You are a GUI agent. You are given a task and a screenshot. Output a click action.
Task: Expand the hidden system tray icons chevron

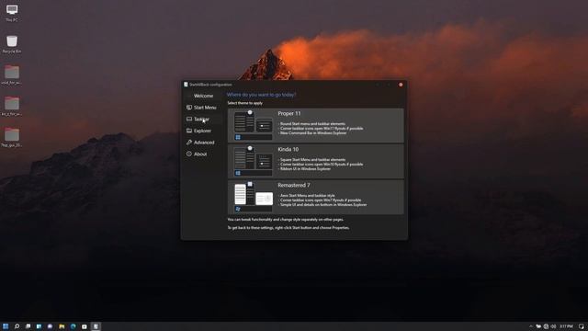pyautogui.click(x=531, y=326)
